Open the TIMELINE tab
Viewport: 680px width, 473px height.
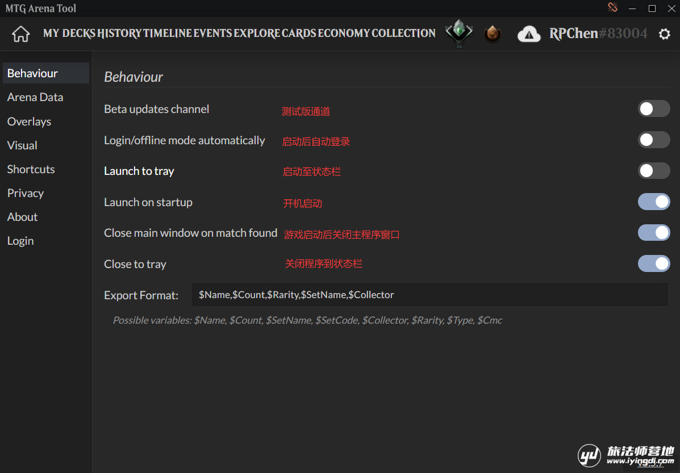point(168,34)
